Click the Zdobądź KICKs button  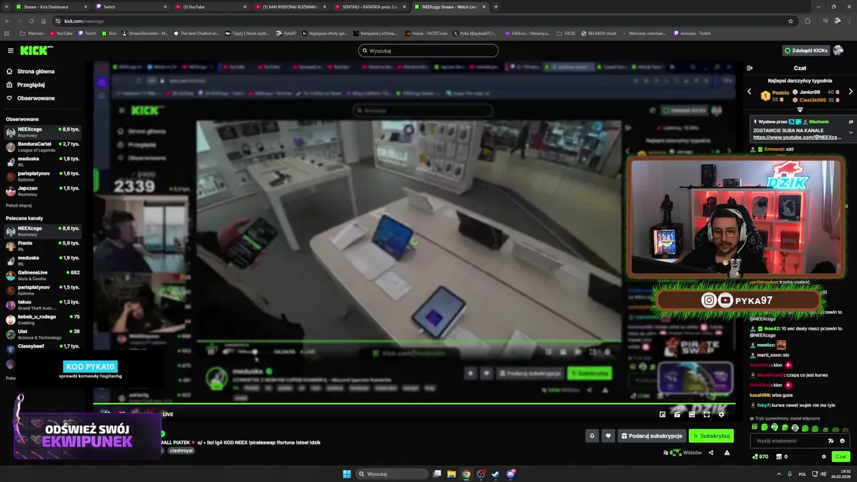pyautogui.click(x=806, y=50)
